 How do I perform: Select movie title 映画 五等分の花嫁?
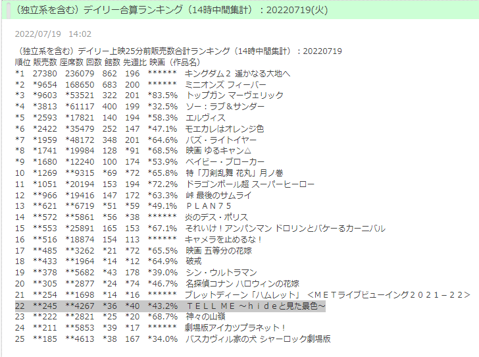[x=218, y=251]
